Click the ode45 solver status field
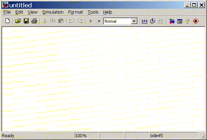207x140 pixels. point(174,135)
